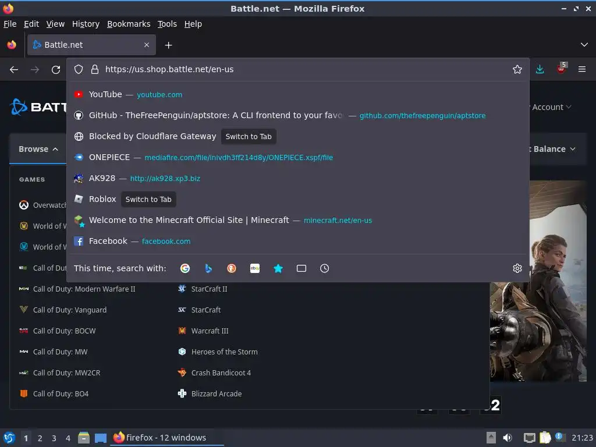Open Call of Duty: Modern Warfare II
The height and width of the screenshot is (447, 596).
(77, 289)
